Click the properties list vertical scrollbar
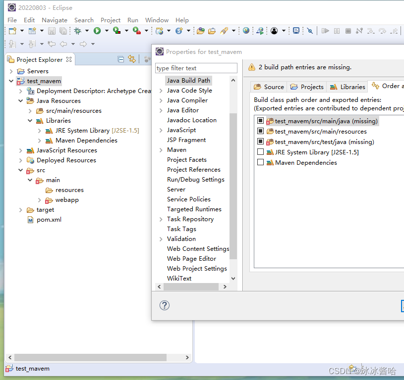This screenshot has width=404, height=380. (233, 186)
